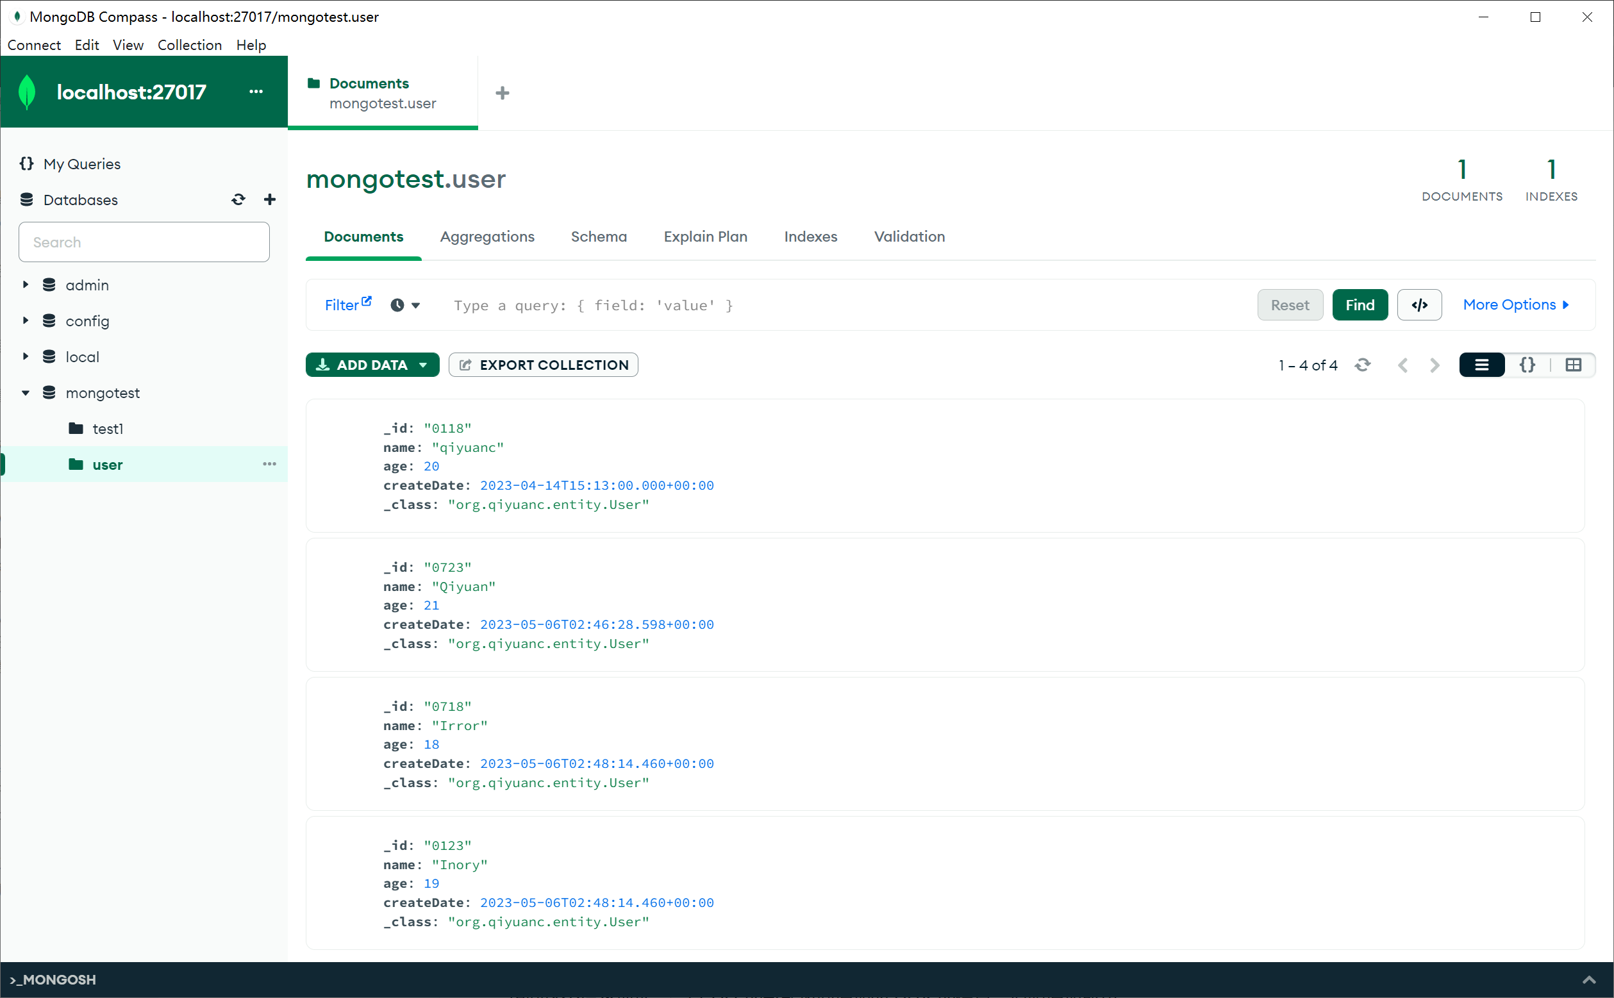Open the ADD DATA dropdown button
This screenshot has height=998, width=1614.
coord(372,365)
